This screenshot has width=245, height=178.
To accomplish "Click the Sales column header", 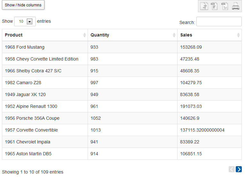I will pos(209,35).
